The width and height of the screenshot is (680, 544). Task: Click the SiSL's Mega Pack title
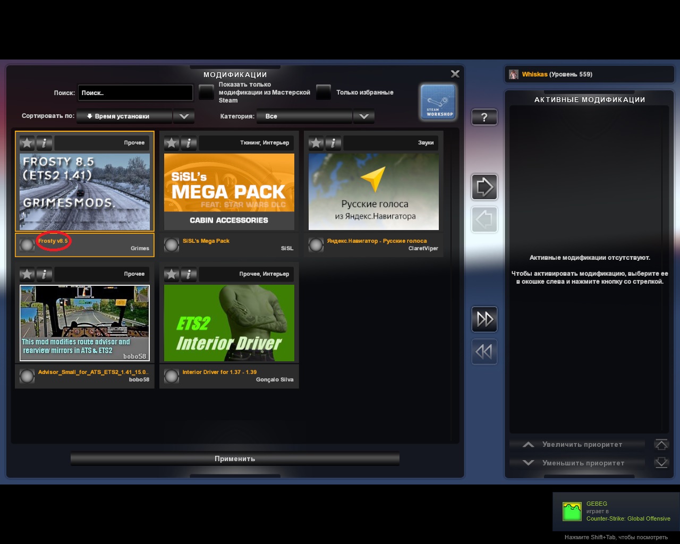point(206,241)
